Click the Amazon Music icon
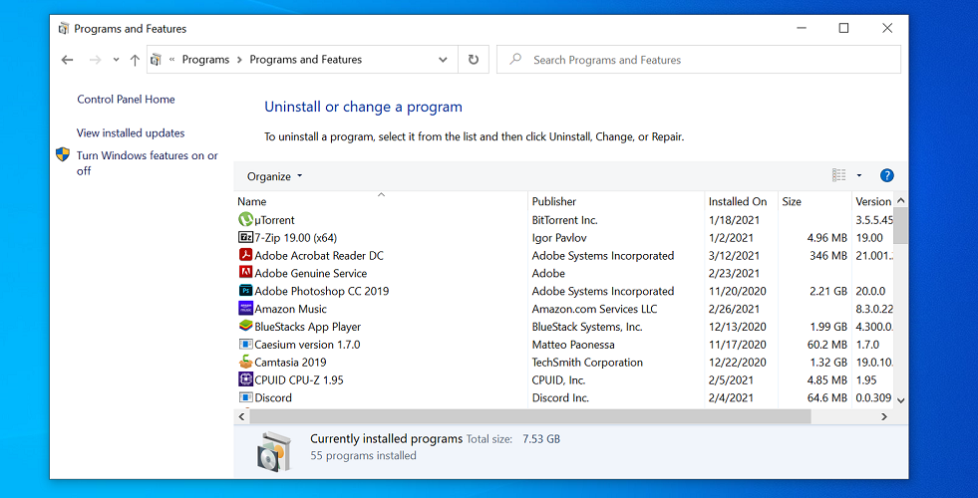Viewport: 978px width, 498px height. tap(246, 308)
